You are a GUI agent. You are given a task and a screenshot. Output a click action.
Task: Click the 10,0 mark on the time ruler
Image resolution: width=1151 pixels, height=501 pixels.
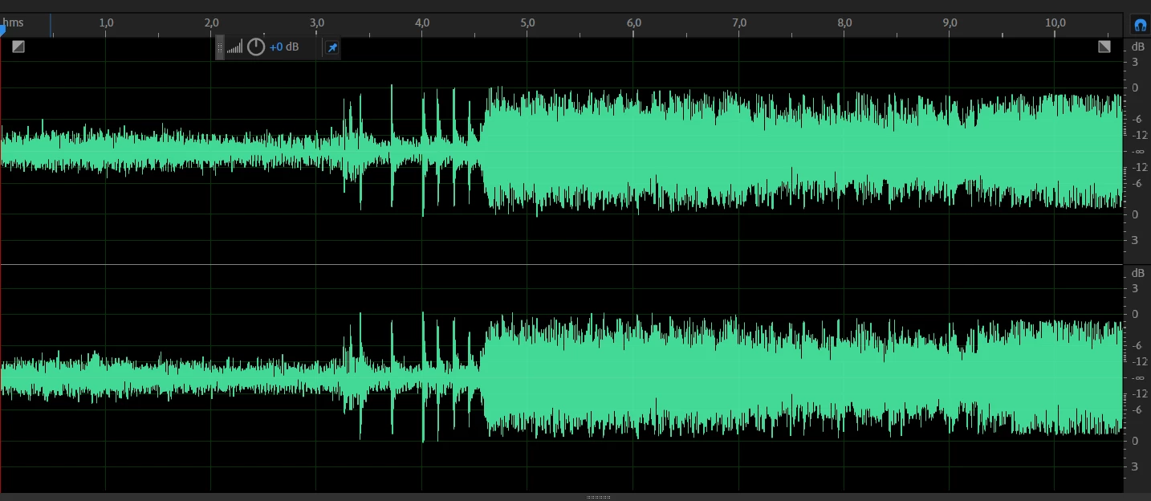pyautogui.click(x=1055, y=23)
